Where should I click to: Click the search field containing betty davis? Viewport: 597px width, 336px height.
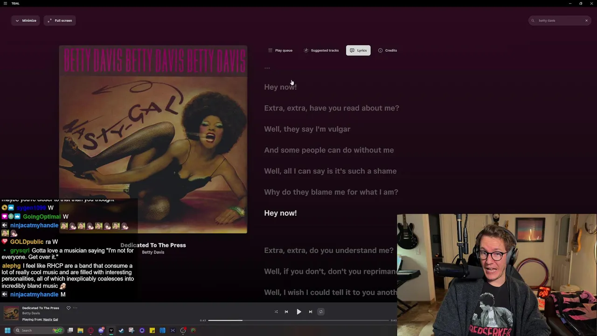(x=560, y=21)
